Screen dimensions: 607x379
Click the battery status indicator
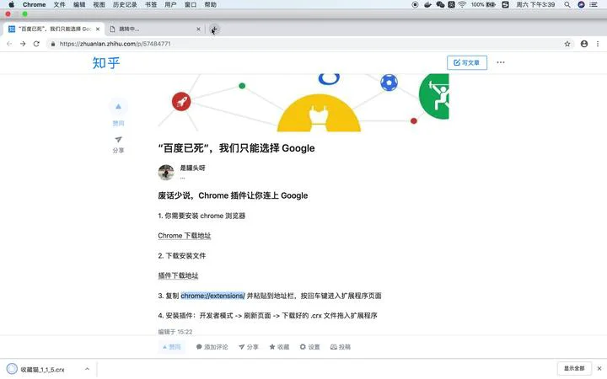[x=484, y=5]
